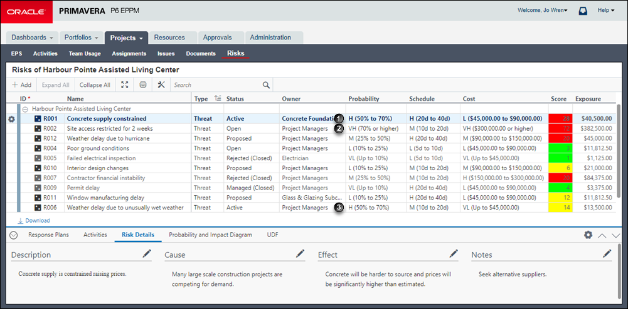Click the risk icon for R012
The width and height of the screenshot is (628, 309).
tap(38, 138)
